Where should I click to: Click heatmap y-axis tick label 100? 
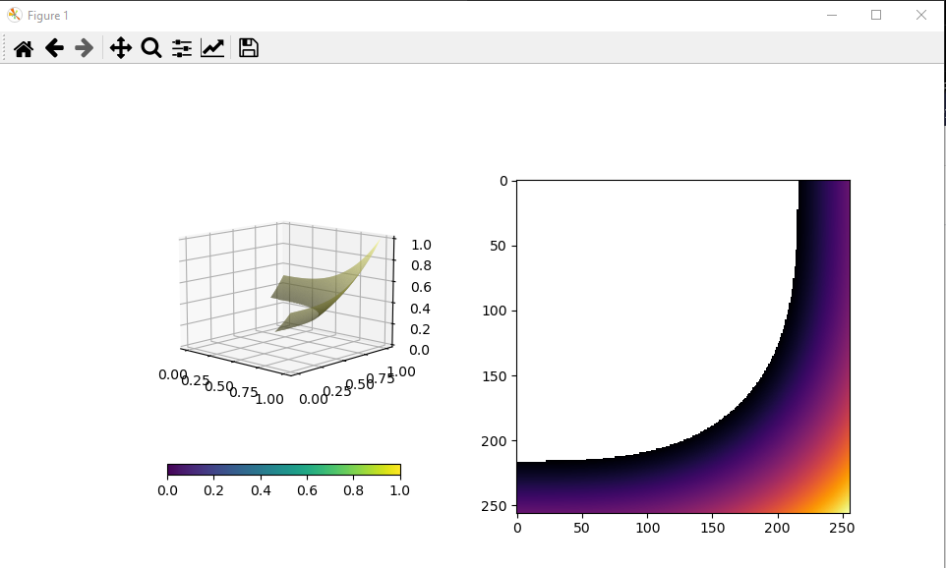494,312
